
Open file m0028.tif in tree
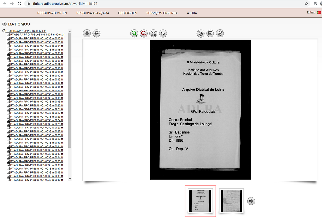(37, 135)
